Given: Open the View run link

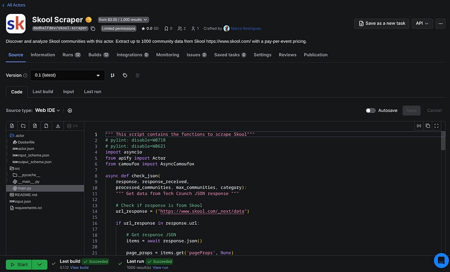Looking at the screenshot, I should click(x=160, y=268).
